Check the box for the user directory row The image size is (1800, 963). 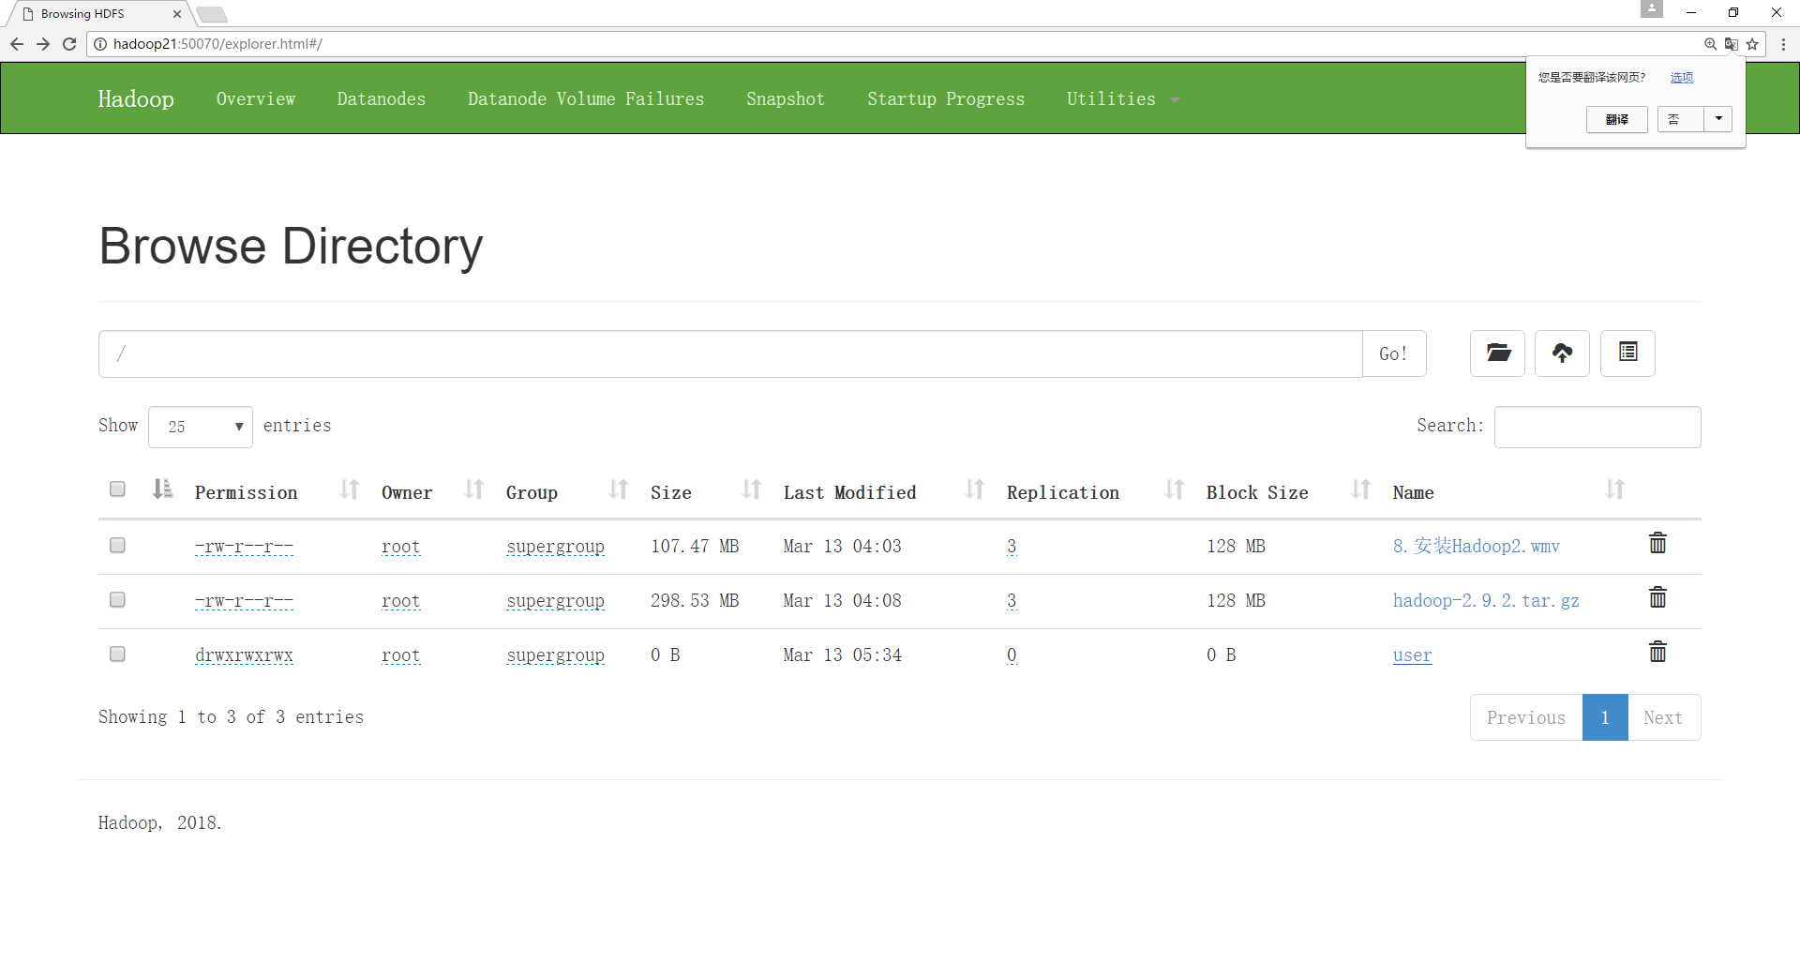click(x=117, y=655)
